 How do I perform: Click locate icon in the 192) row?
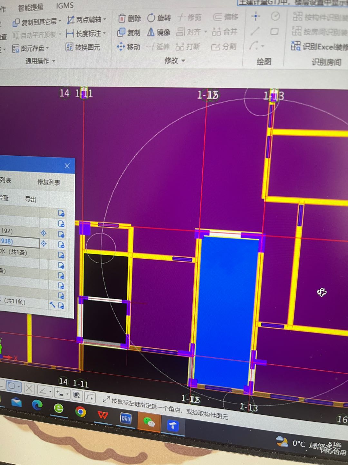(x=43, y=233)
